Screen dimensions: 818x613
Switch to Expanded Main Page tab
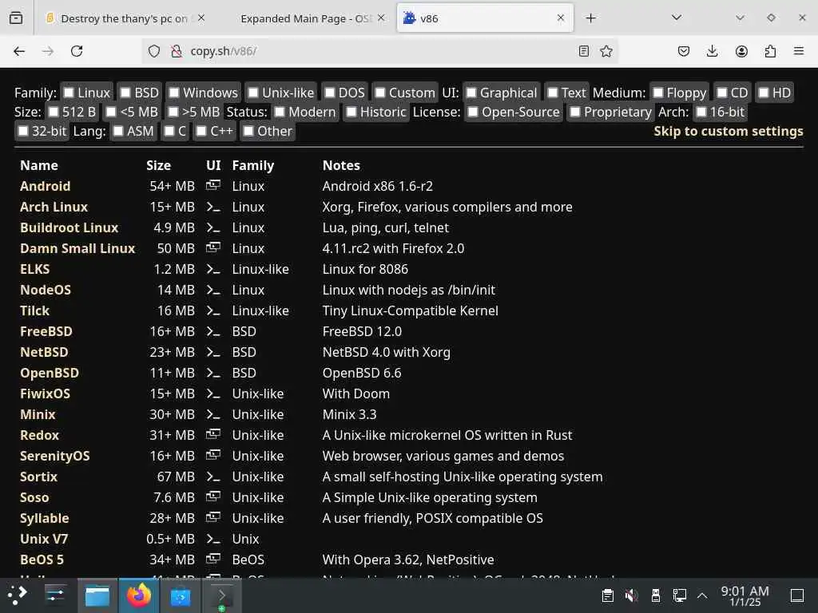tap(306, 18)
